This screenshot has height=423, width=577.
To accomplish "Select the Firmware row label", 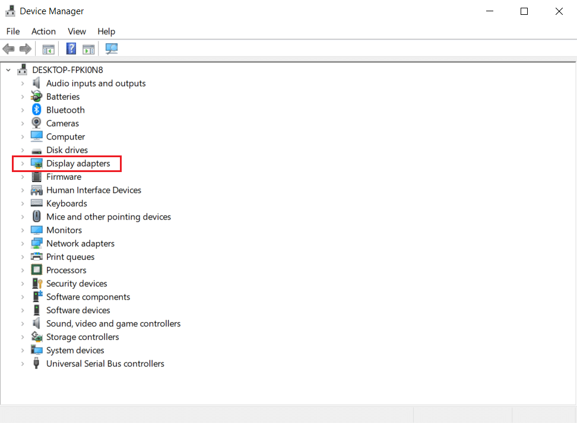I will tap(64, 177).
